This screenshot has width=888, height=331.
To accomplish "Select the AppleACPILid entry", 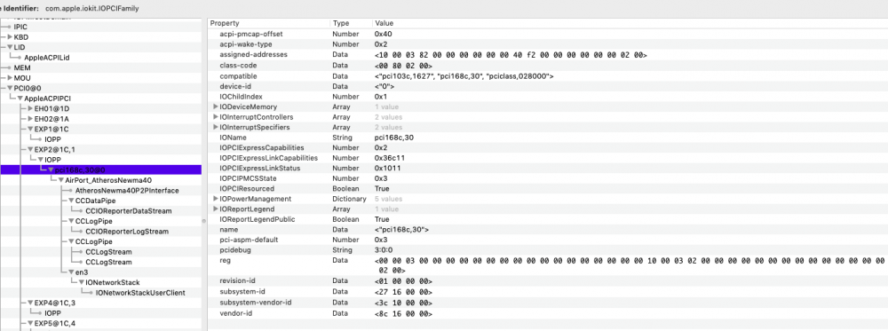I will (47, 57).
